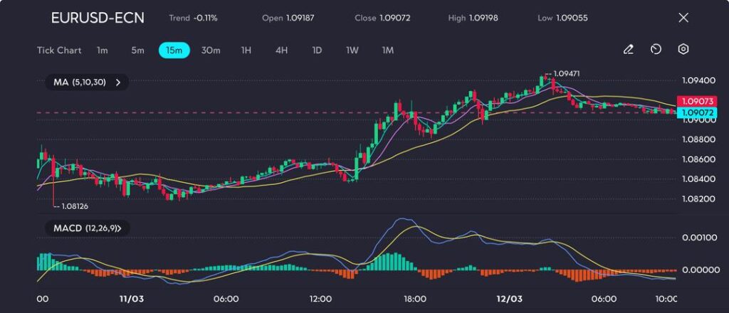Click the 1.09471 high price marker
Image resolution: width=729 pixels, height=313 pixels.
point(566,74)
